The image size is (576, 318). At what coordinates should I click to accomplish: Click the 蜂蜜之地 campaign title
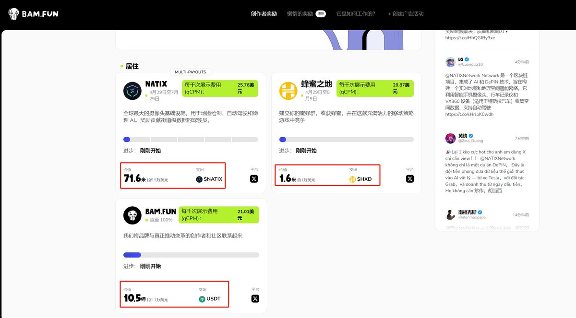pos(316,84)
